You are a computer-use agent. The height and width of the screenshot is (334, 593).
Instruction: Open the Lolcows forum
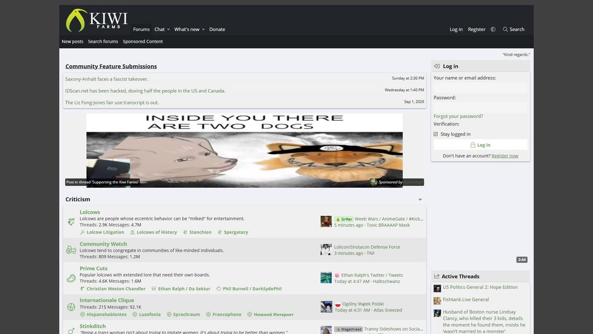tap(89, 212)
